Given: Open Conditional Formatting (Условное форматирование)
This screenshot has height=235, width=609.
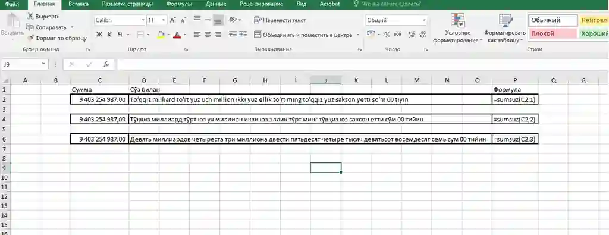Looking at the screenshot, I should (457, 28).
